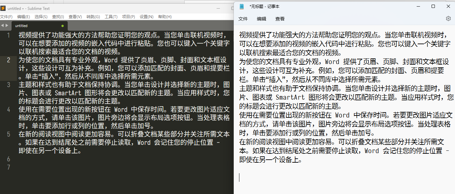Close the Notepad window
Image resolution: width=455 pixels, height=194 pixels.
tap(448, 6)
